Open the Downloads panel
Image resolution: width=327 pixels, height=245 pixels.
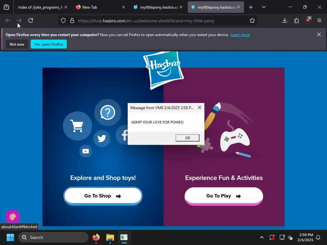click(285, 20)
